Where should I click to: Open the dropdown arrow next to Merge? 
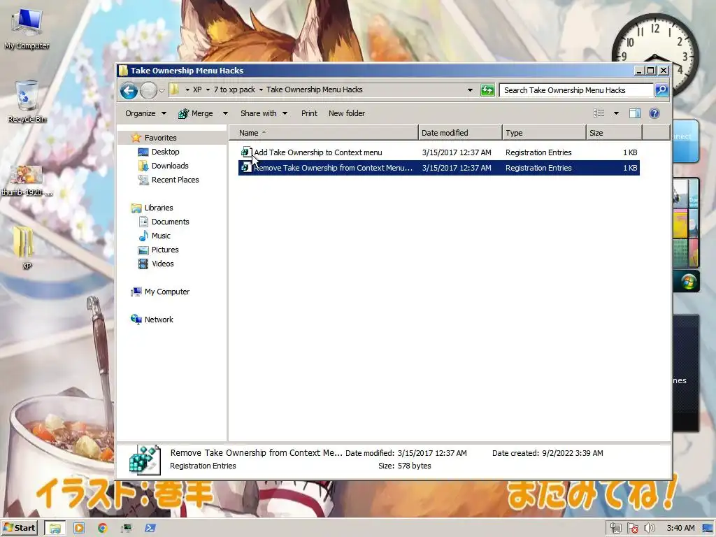coord(225,113)
